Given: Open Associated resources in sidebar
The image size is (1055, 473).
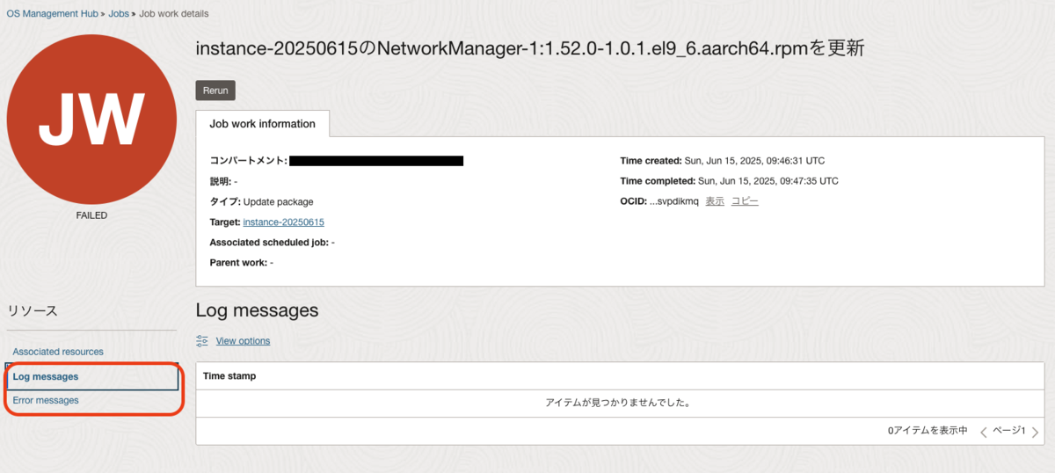Looking at the screenshot, I should click(x=58, y=352).
